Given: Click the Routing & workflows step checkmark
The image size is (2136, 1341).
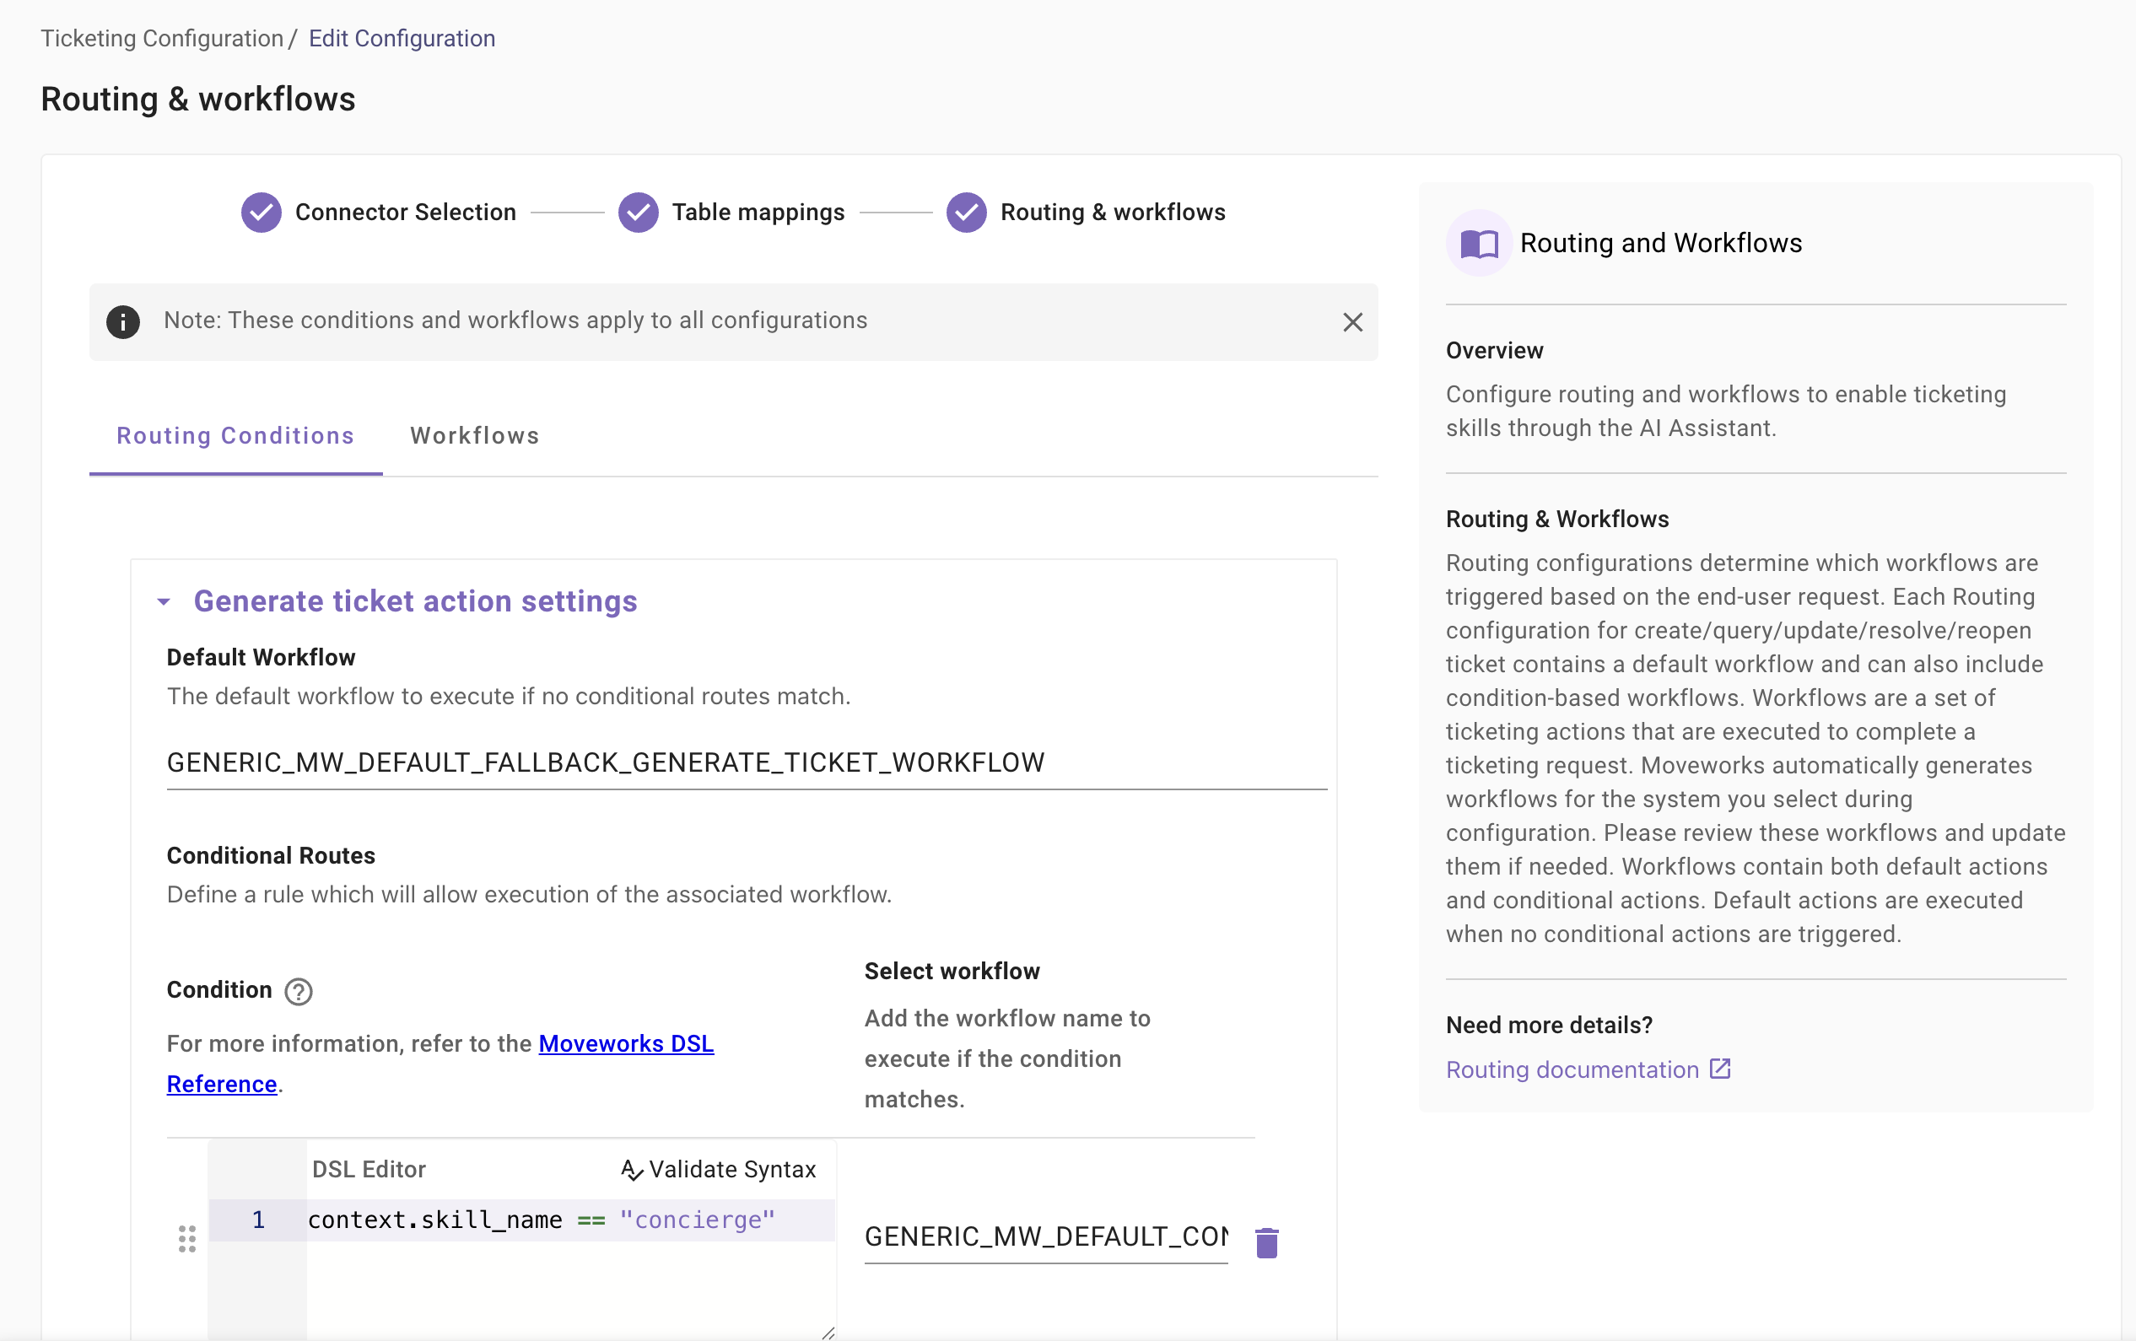Looking at the screenshot, I should tap(966, 213).
